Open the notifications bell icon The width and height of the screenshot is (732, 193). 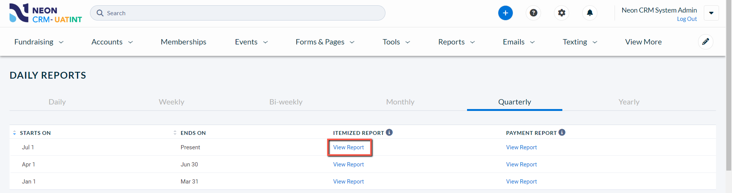coord(590,13)
